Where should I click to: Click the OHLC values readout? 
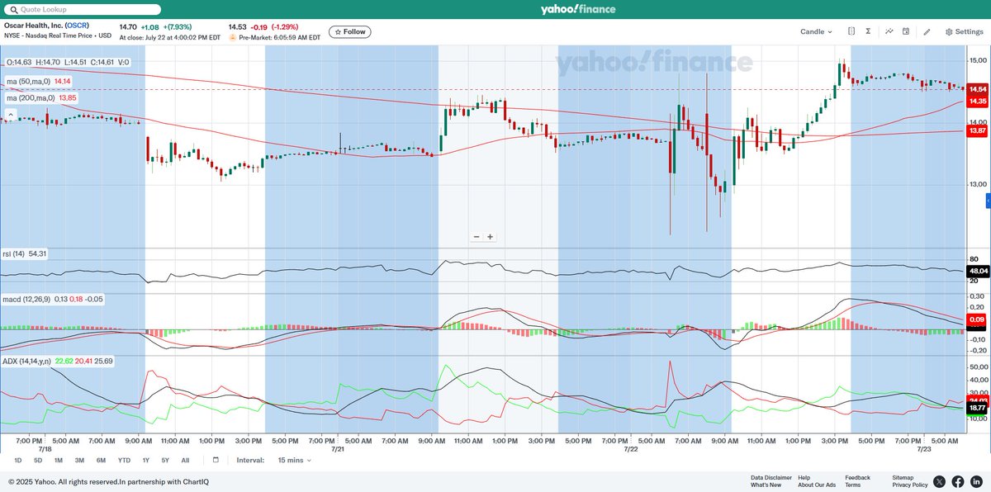(68, 62)
